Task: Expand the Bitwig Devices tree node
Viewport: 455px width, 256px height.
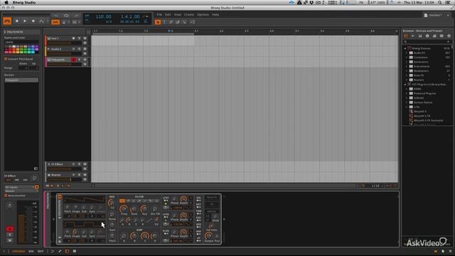Action: coord(405,48)
